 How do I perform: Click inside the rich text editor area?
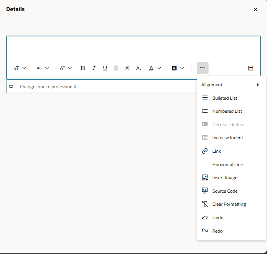133,49
